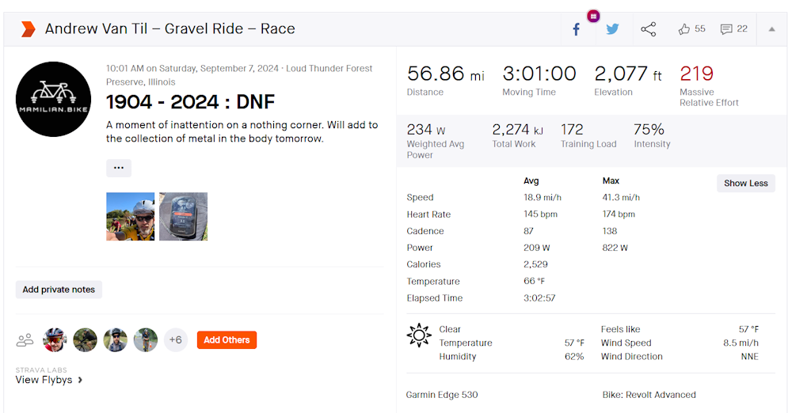The width and height of the screenshot is (792, 413).
Task: Share activity on Twitter
Action: [612, 29]
